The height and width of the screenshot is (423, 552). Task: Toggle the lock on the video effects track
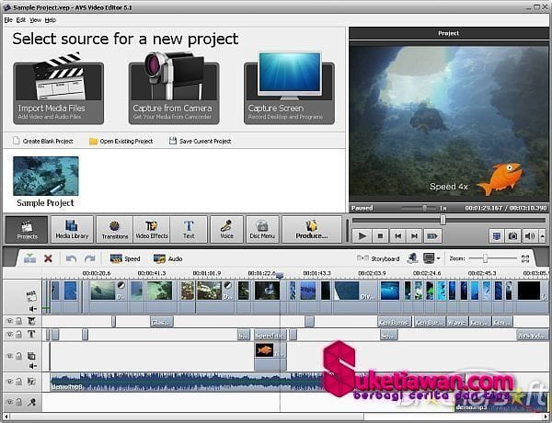click(x=18, y=321)
